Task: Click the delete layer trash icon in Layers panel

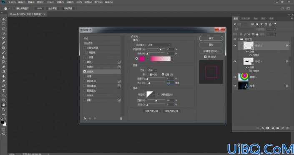Action: click(x=287, y=128)
